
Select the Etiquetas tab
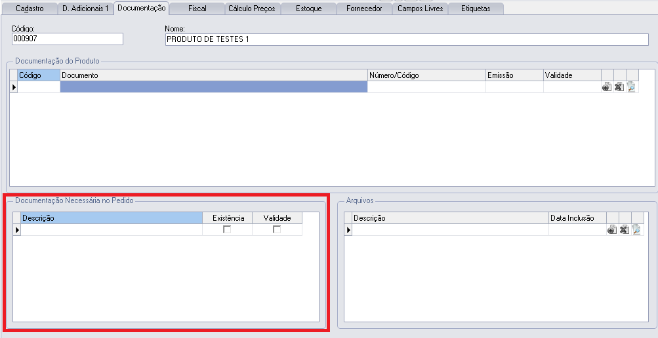click(x=476, y=9)
